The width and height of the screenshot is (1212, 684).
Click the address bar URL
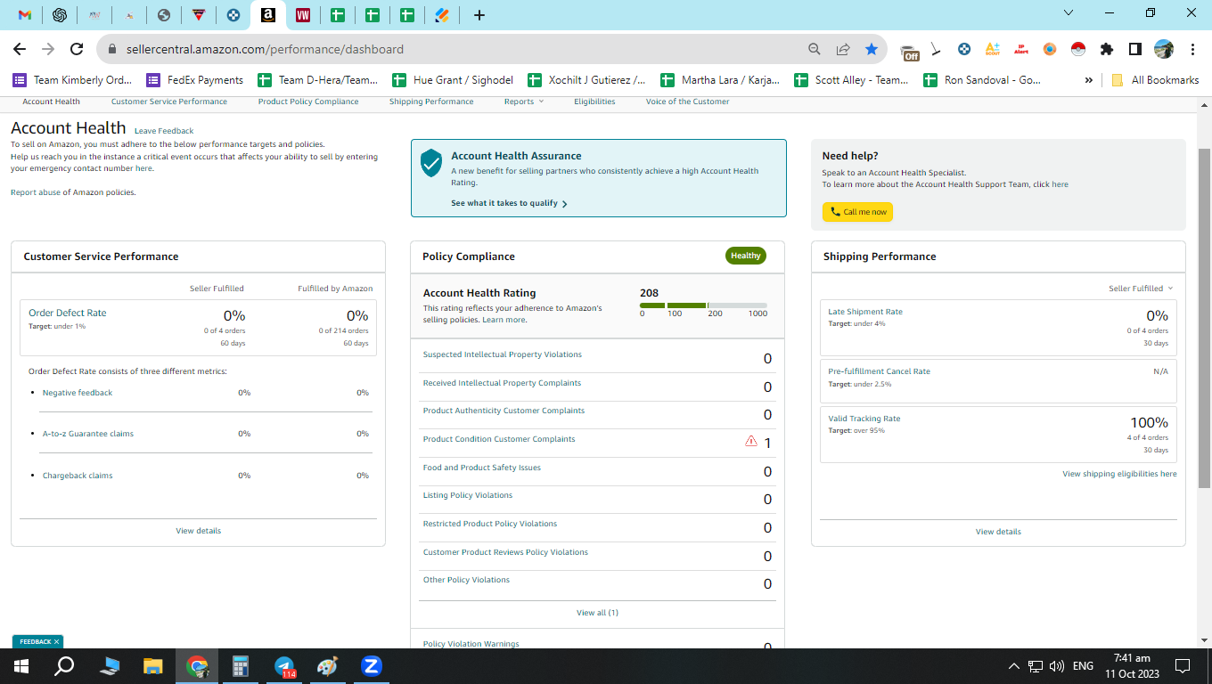click(x=265, y=49)
